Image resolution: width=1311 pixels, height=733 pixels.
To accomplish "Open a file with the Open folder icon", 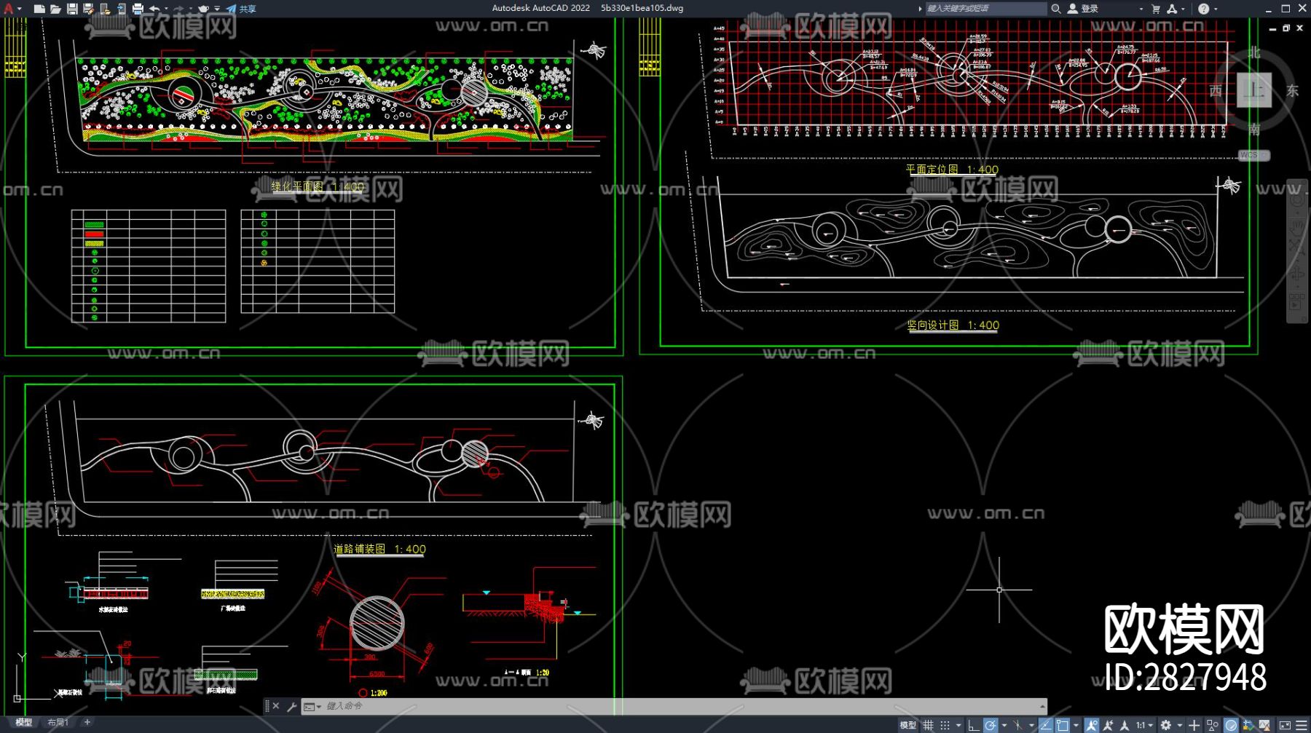I will click(x=55, y=9).
